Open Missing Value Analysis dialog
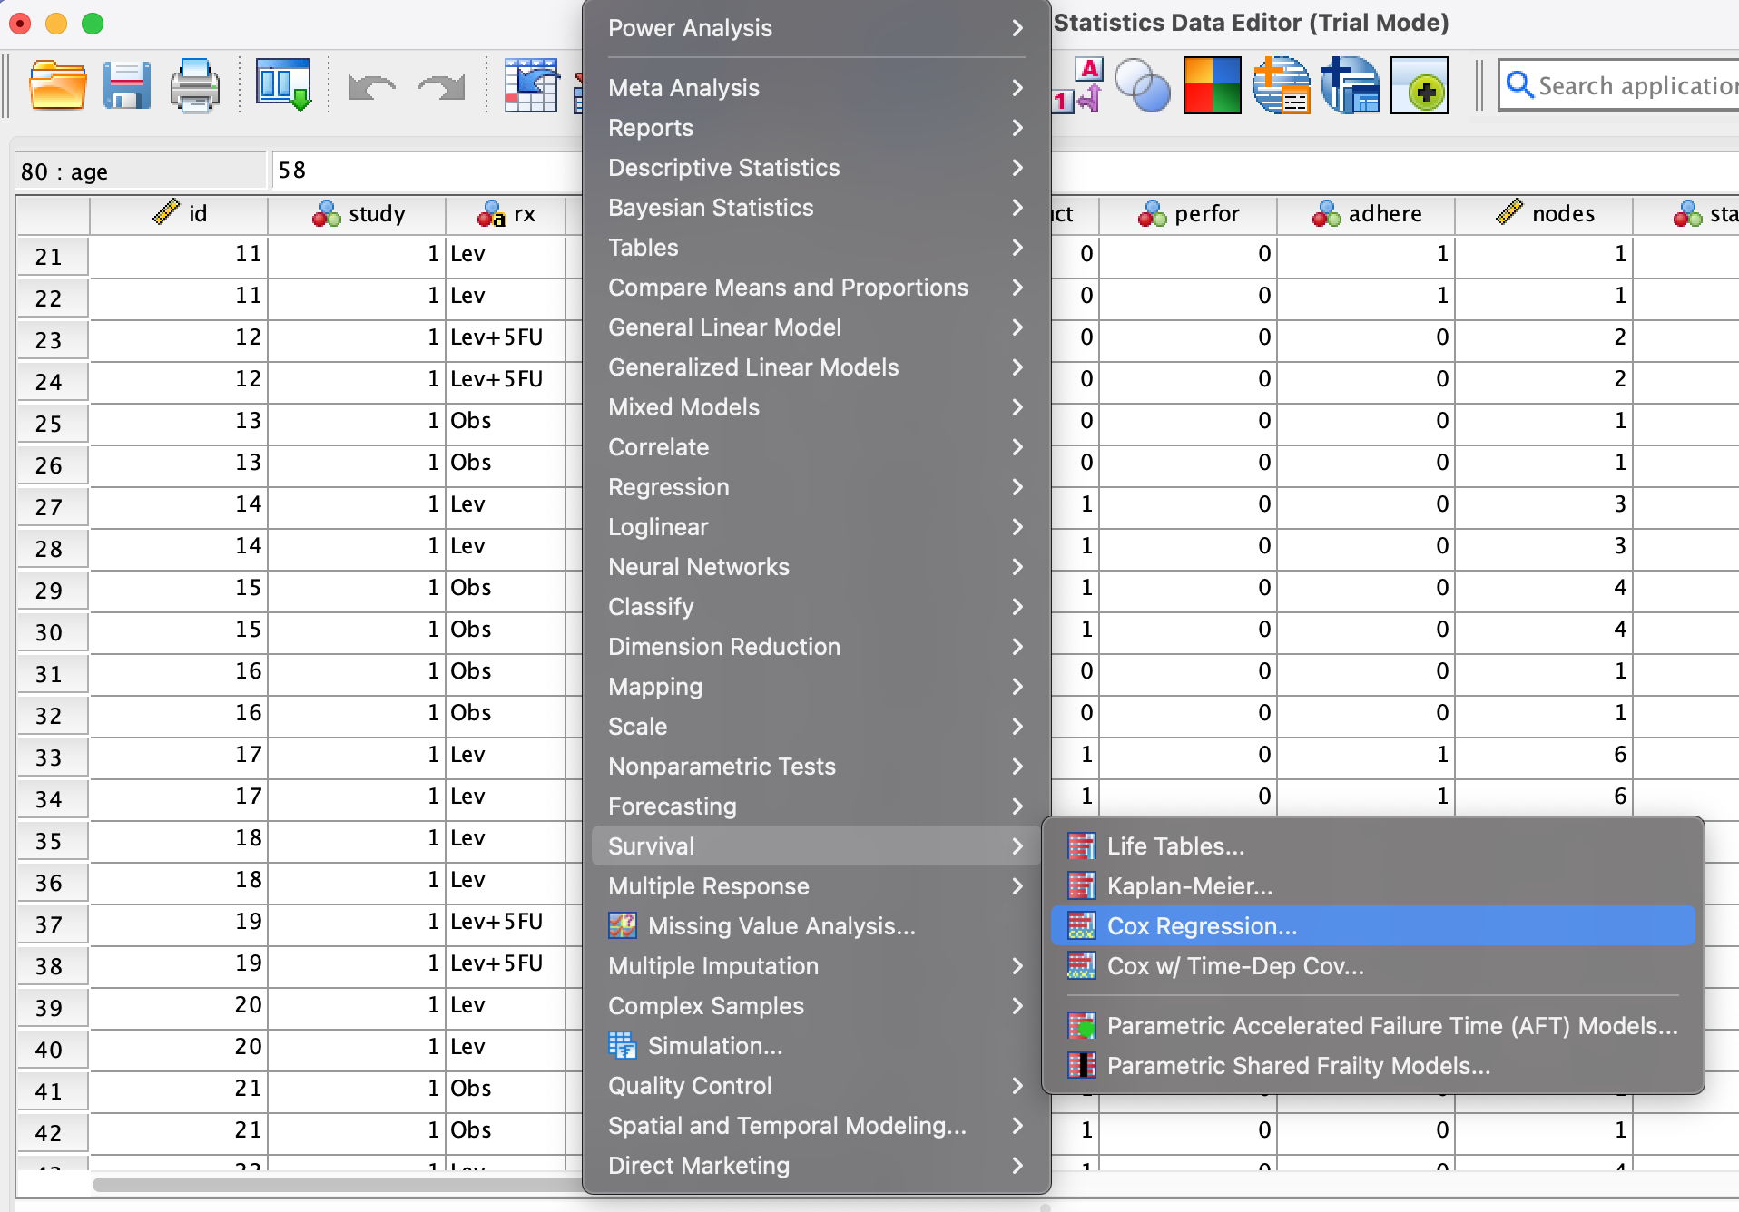 tap(781, 926)
